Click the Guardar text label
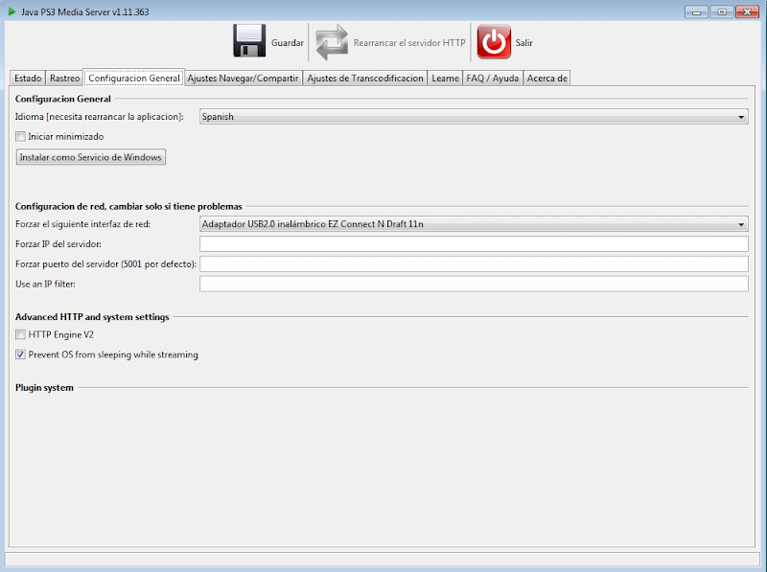The width and height of the screenshot is (767, 572). (288, 42)
